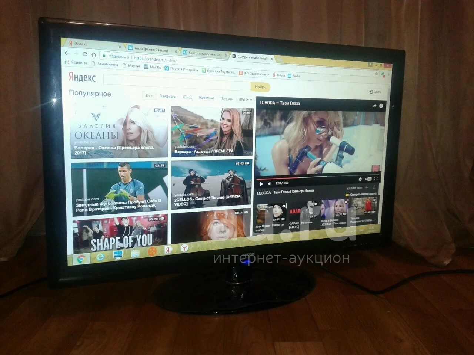Click the address bar URL yandex.ru/video
Viewport: 474px width, 355px height.
pyautogui.click(x=155, y=59)
